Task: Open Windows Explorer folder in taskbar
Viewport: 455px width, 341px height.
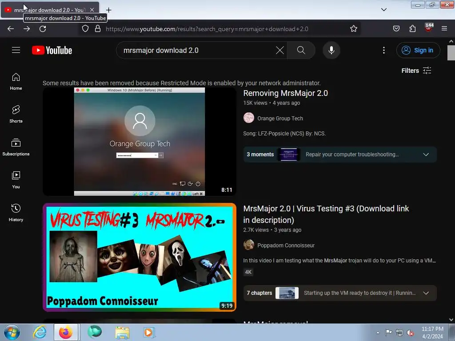Action: (122, 332)
